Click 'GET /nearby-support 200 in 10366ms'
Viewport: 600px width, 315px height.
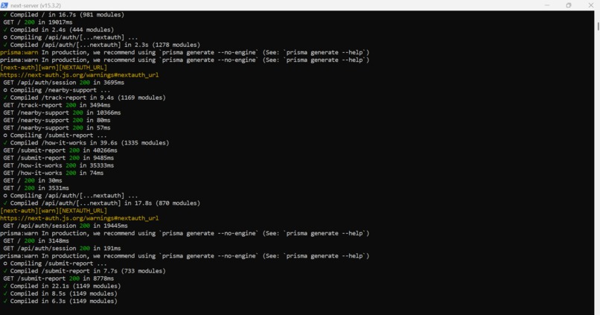pos(62,112)
